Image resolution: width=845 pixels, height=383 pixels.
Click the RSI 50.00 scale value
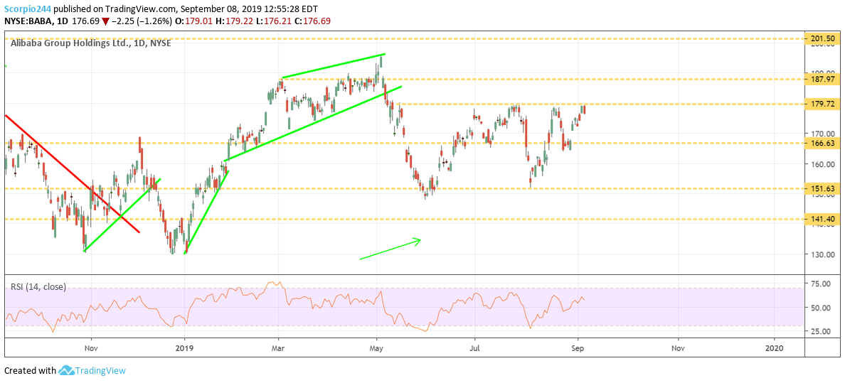[x=819, y=308]
